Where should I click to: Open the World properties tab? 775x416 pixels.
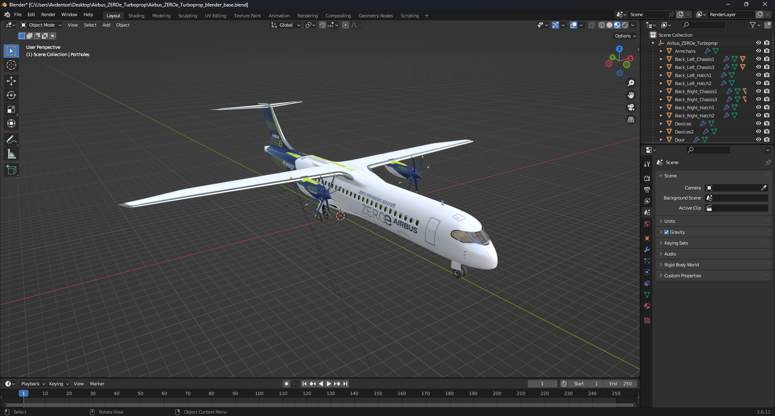click(647, 224)
